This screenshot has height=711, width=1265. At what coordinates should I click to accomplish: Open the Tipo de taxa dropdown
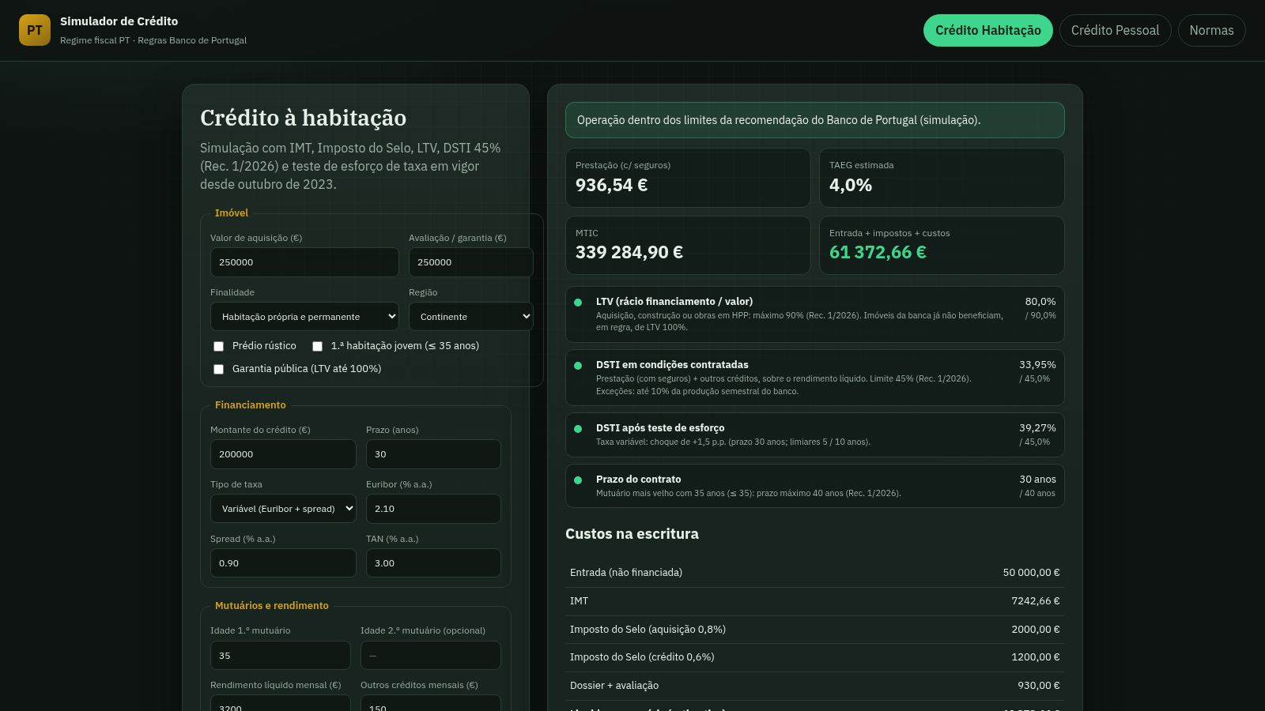point(283,508)
